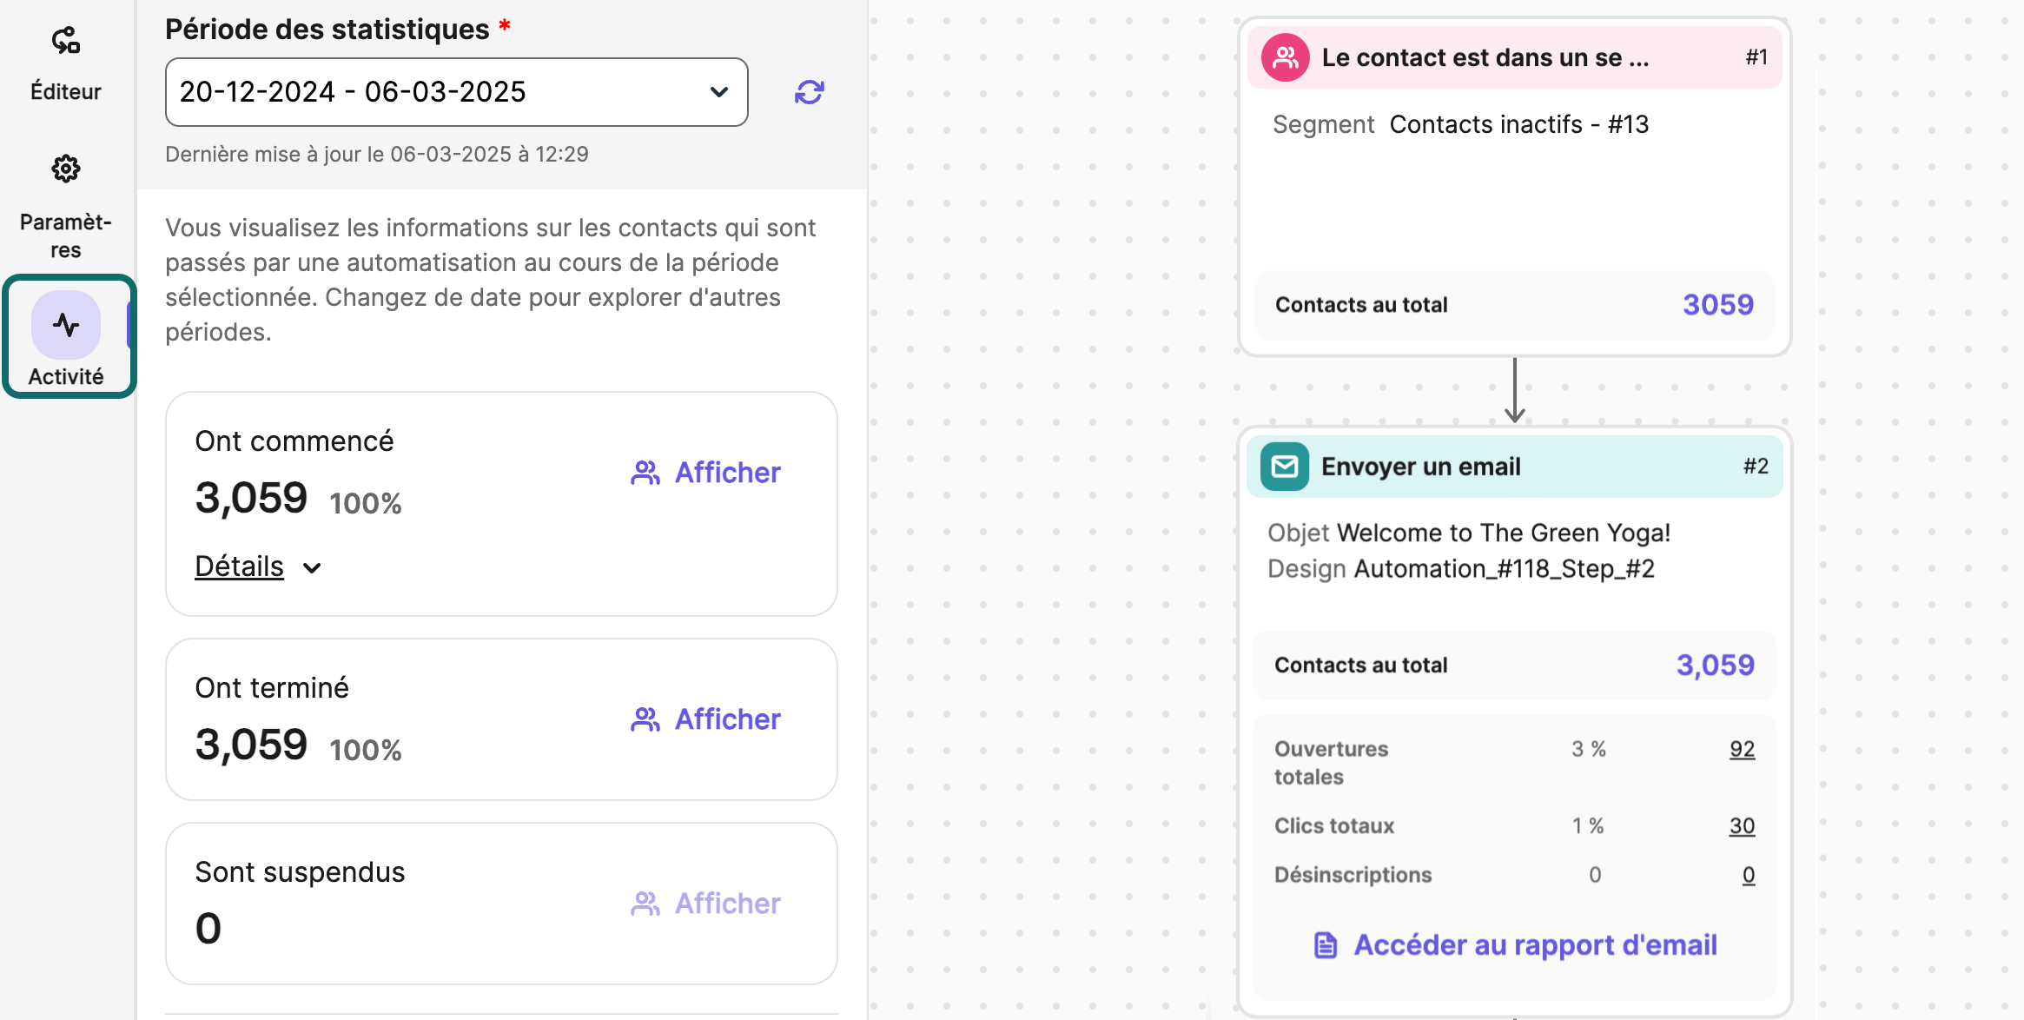Click the 'Welcome to The Green Yoga!' subject text

coord(1504,533)
